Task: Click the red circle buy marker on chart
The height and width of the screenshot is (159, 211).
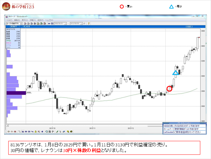Action: point(169,89)
